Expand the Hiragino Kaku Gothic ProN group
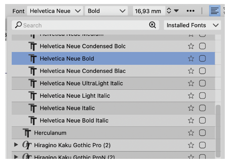Viewport: 231px width, 164px height. click(x=16, y=157)
